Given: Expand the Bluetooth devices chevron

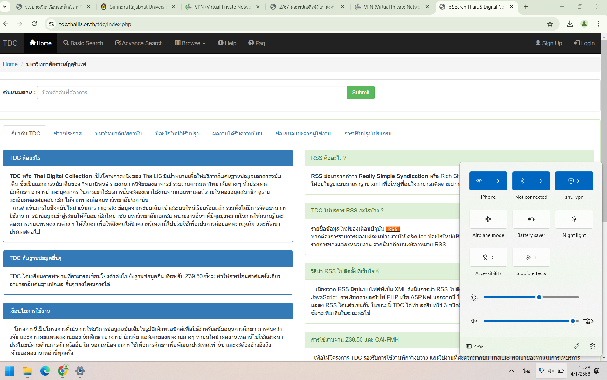Looking at the screenshot, I should coord(541,181).
